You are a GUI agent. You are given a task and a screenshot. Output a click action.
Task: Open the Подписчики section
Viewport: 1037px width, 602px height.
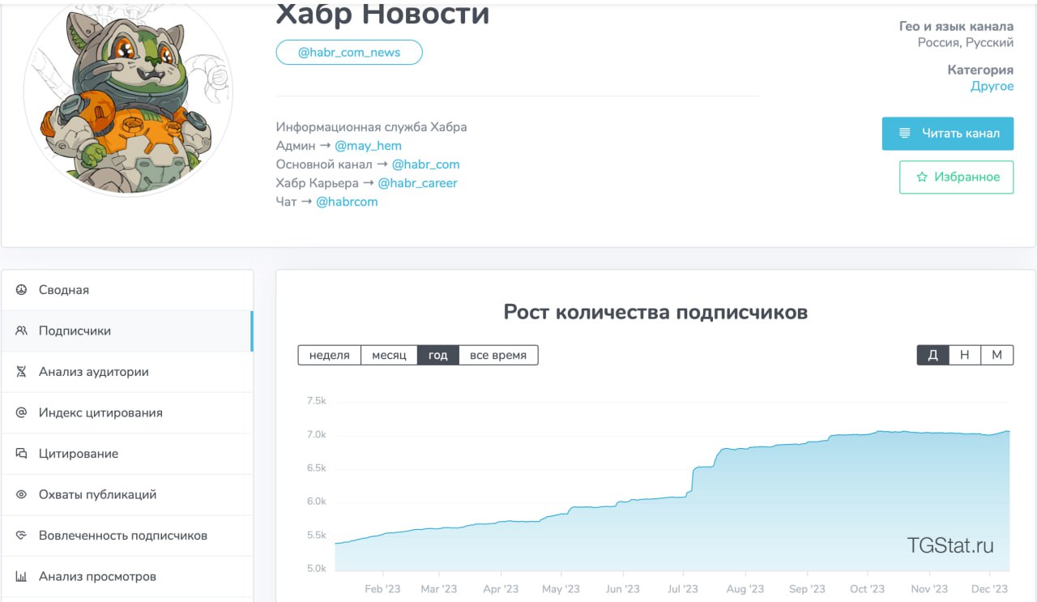pos(127,331)
